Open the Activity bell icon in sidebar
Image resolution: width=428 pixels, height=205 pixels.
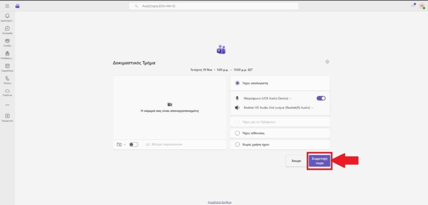[x=7, y=16]
